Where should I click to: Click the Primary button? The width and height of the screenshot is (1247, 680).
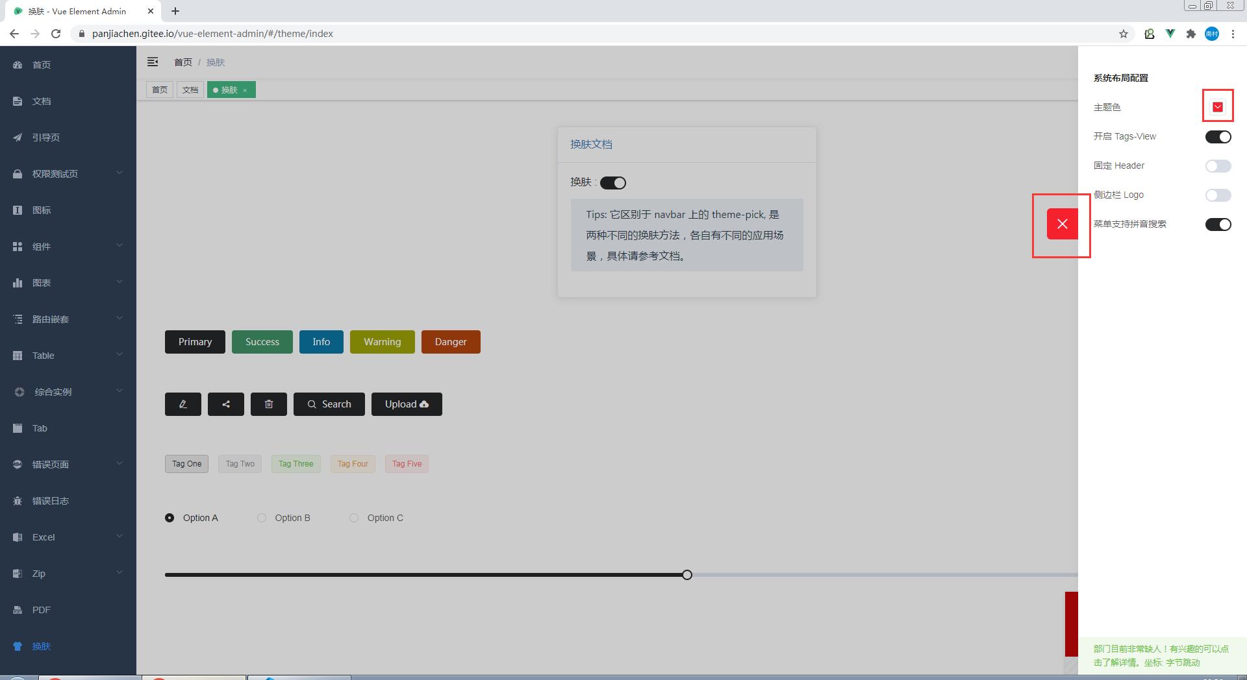(x=195, y=342)
